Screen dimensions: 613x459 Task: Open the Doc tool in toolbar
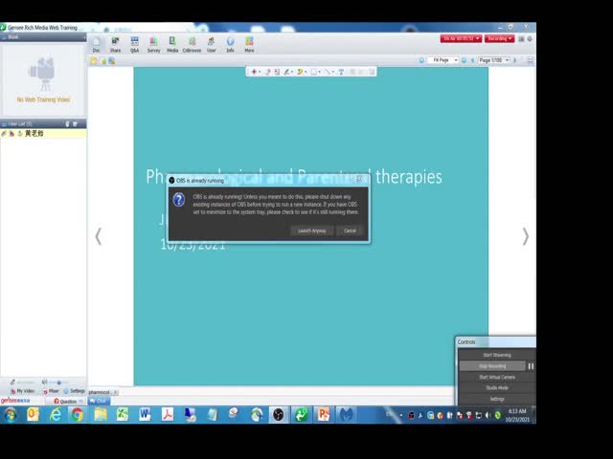96,44
